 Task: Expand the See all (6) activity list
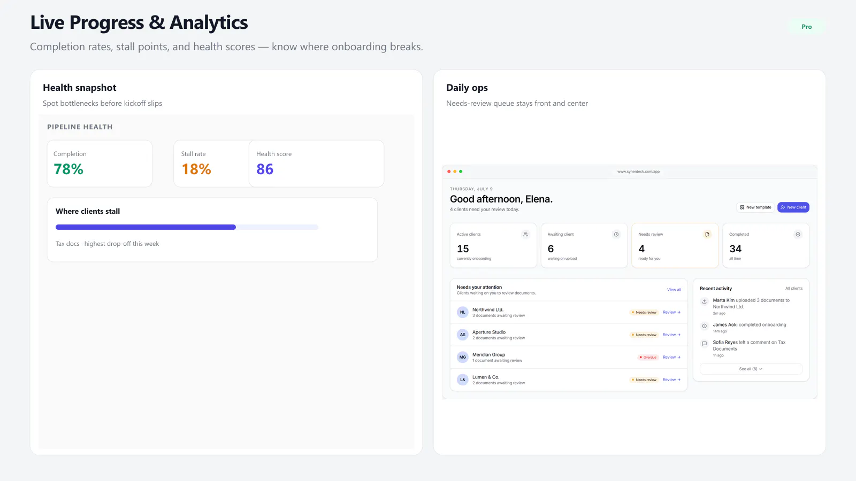751,369
